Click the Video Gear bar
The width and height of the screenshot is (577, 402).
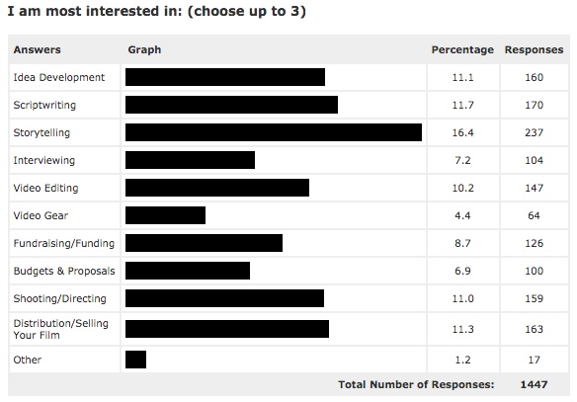pos(165,215)
